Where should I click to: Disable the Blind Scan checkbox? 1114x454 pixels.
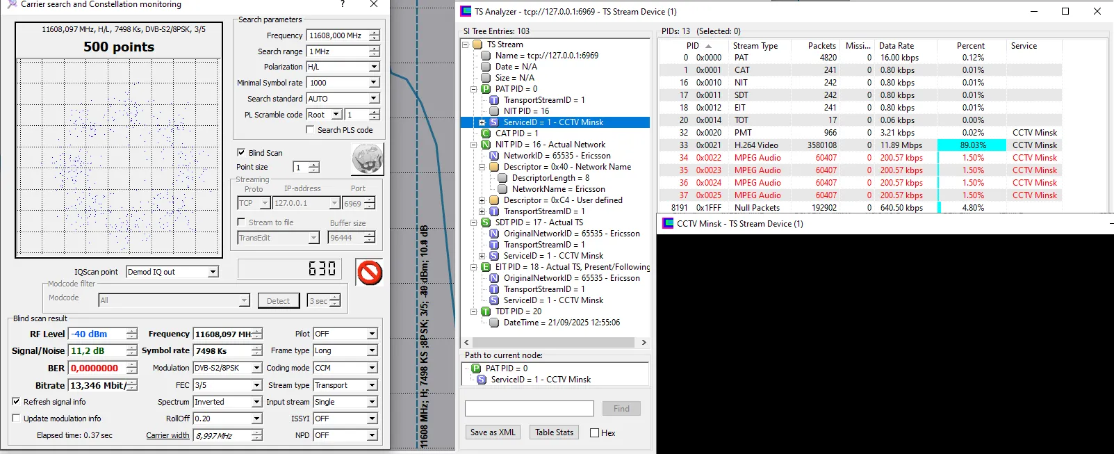[x=241, y=153]
